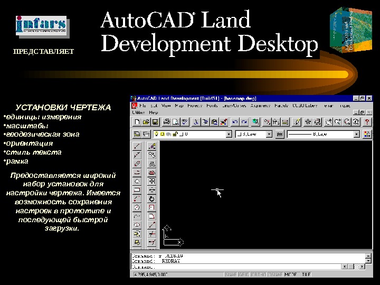
Task: Click the layer 0 color square
Action: [x=181, y=134]
